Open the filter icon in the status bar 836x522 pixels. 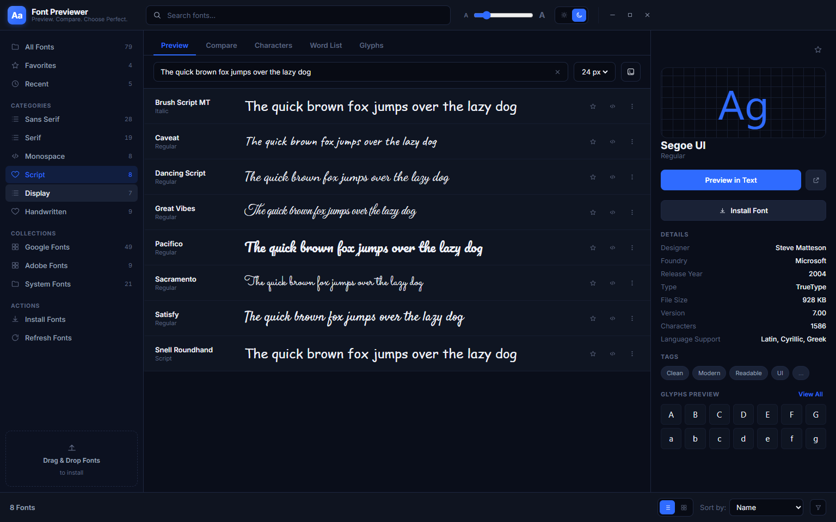(x=817, y=507)
